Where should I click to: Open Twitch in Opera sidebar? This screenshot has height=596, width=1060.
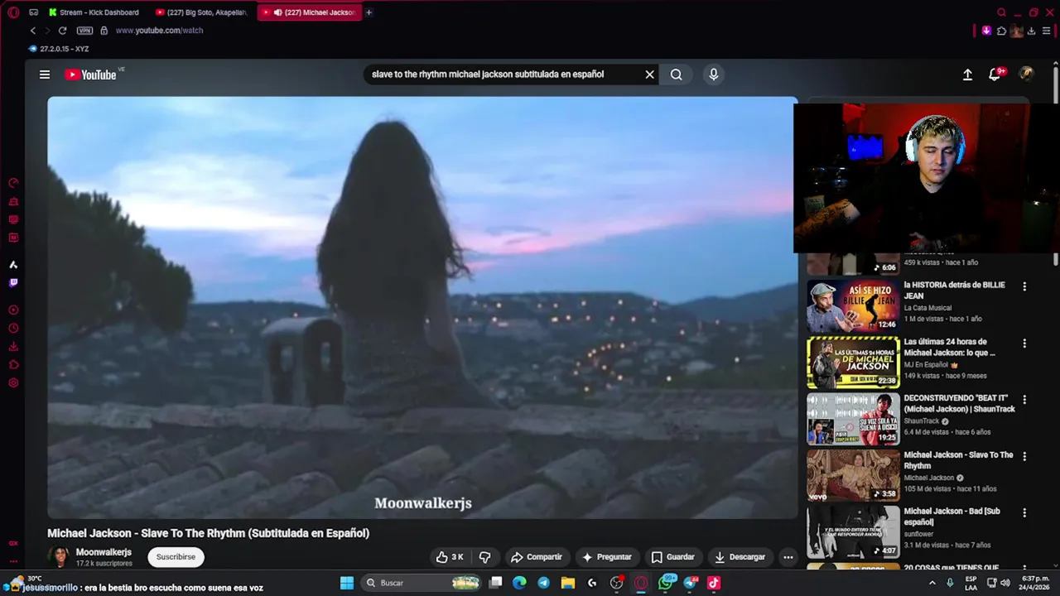13,283
